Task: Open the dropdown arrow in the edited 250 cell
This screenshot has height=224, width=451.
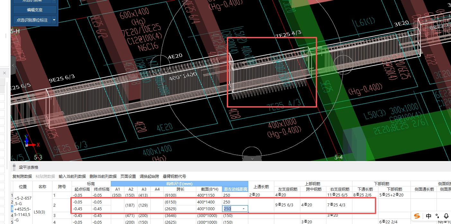Action: 244,209
